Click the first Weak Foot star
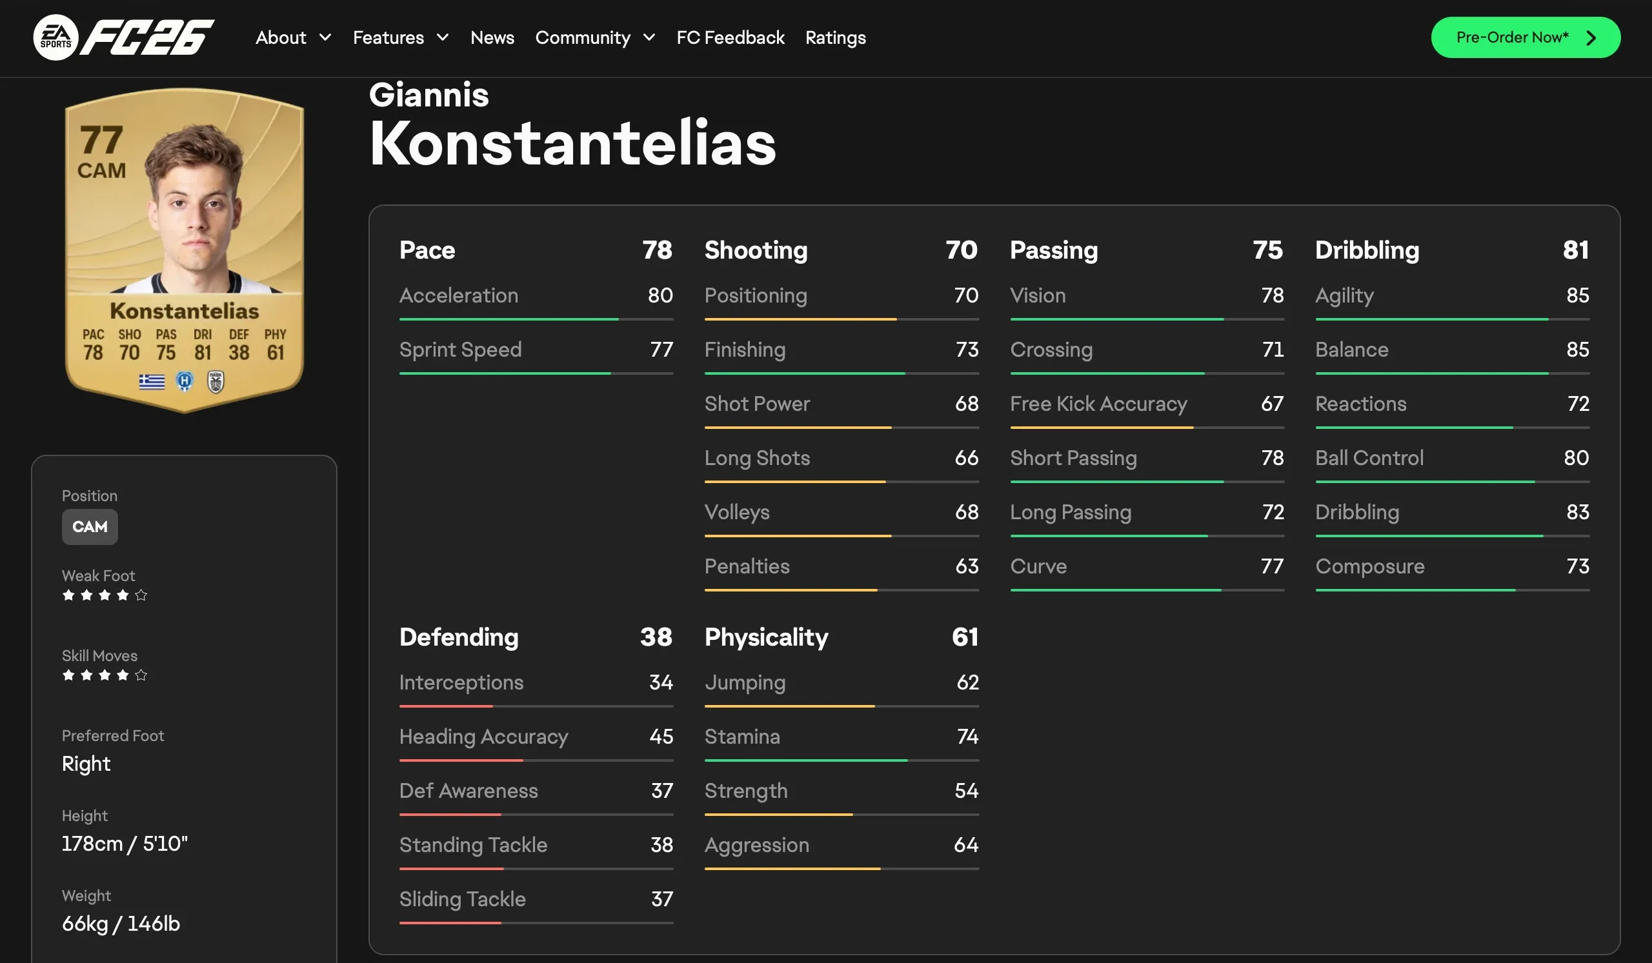The width and height of the screenshot is (1652, 963). pyautogui.click(x=68, y=595)
